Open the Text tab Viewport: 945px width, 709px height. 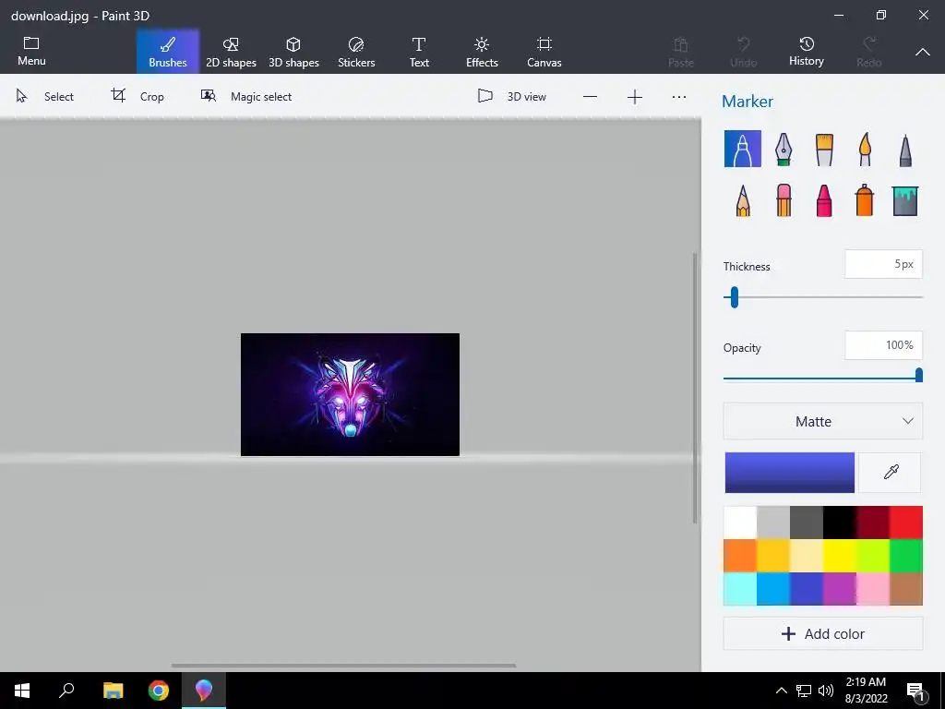(x=419, y=52)
